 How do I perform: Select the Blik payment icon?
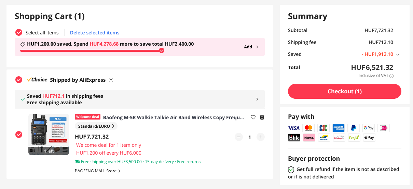click(294, 138)
